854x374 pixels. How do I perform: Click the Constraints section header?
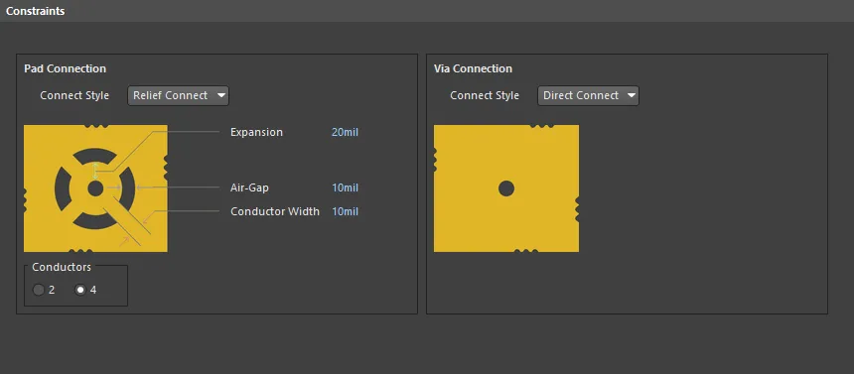tap(36, 11)
